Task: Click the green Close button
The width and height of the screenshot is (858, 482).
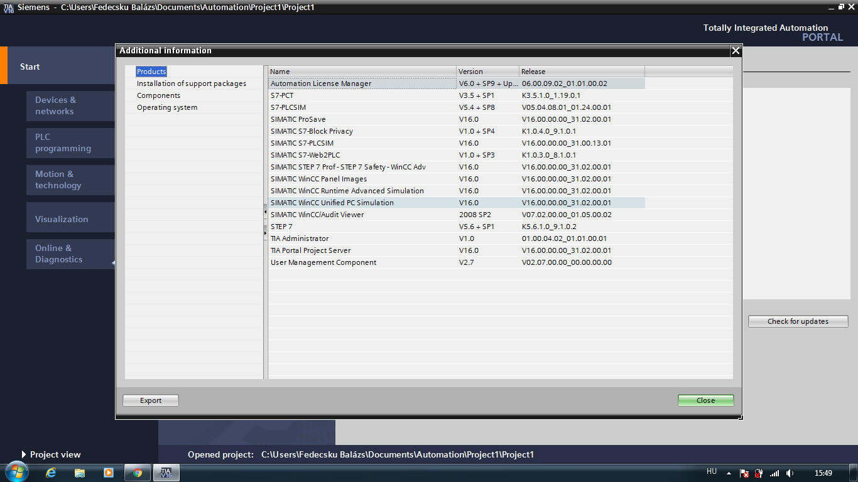Action: [705, 400]
